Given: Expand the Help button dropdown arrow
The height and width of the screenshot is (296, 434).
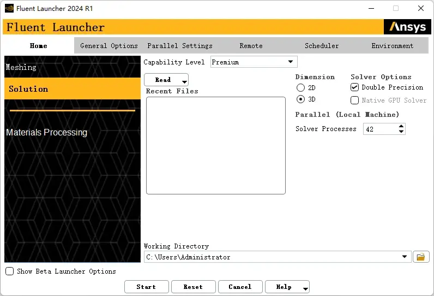Looking at the screenshot, I should [x=305, y=288].
